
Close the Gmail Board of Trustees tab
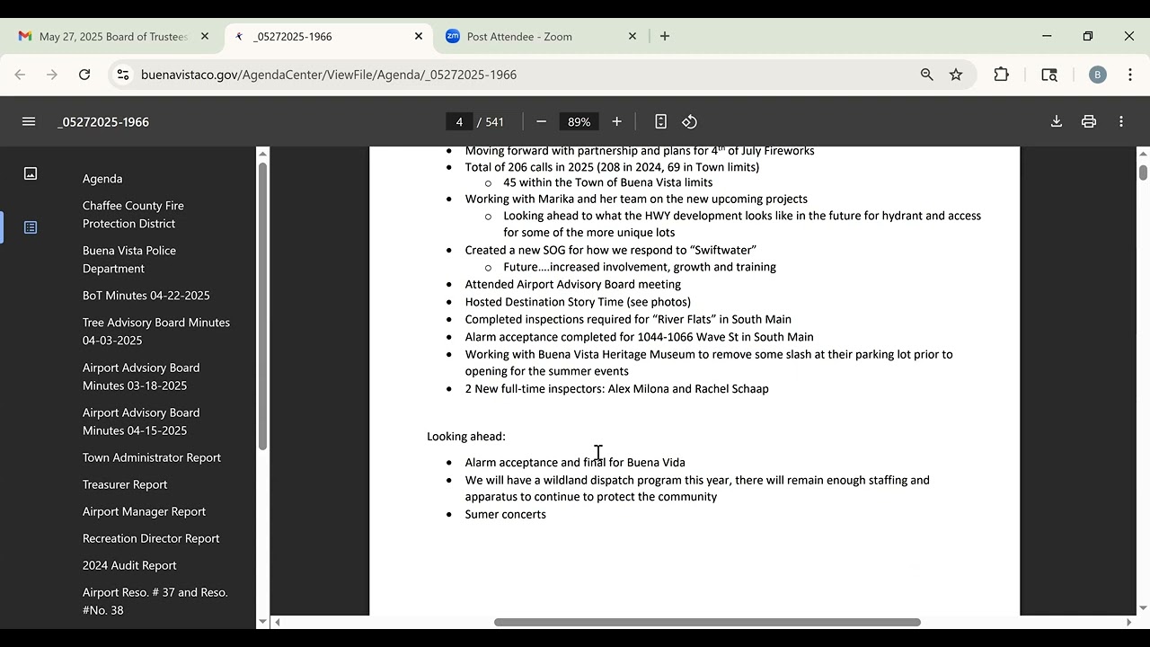click(205, 37)
